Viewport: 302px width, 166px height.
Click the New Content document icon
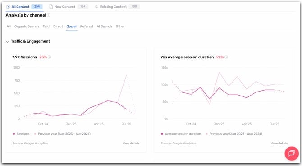pyautogui.click(x=51, y=7)
